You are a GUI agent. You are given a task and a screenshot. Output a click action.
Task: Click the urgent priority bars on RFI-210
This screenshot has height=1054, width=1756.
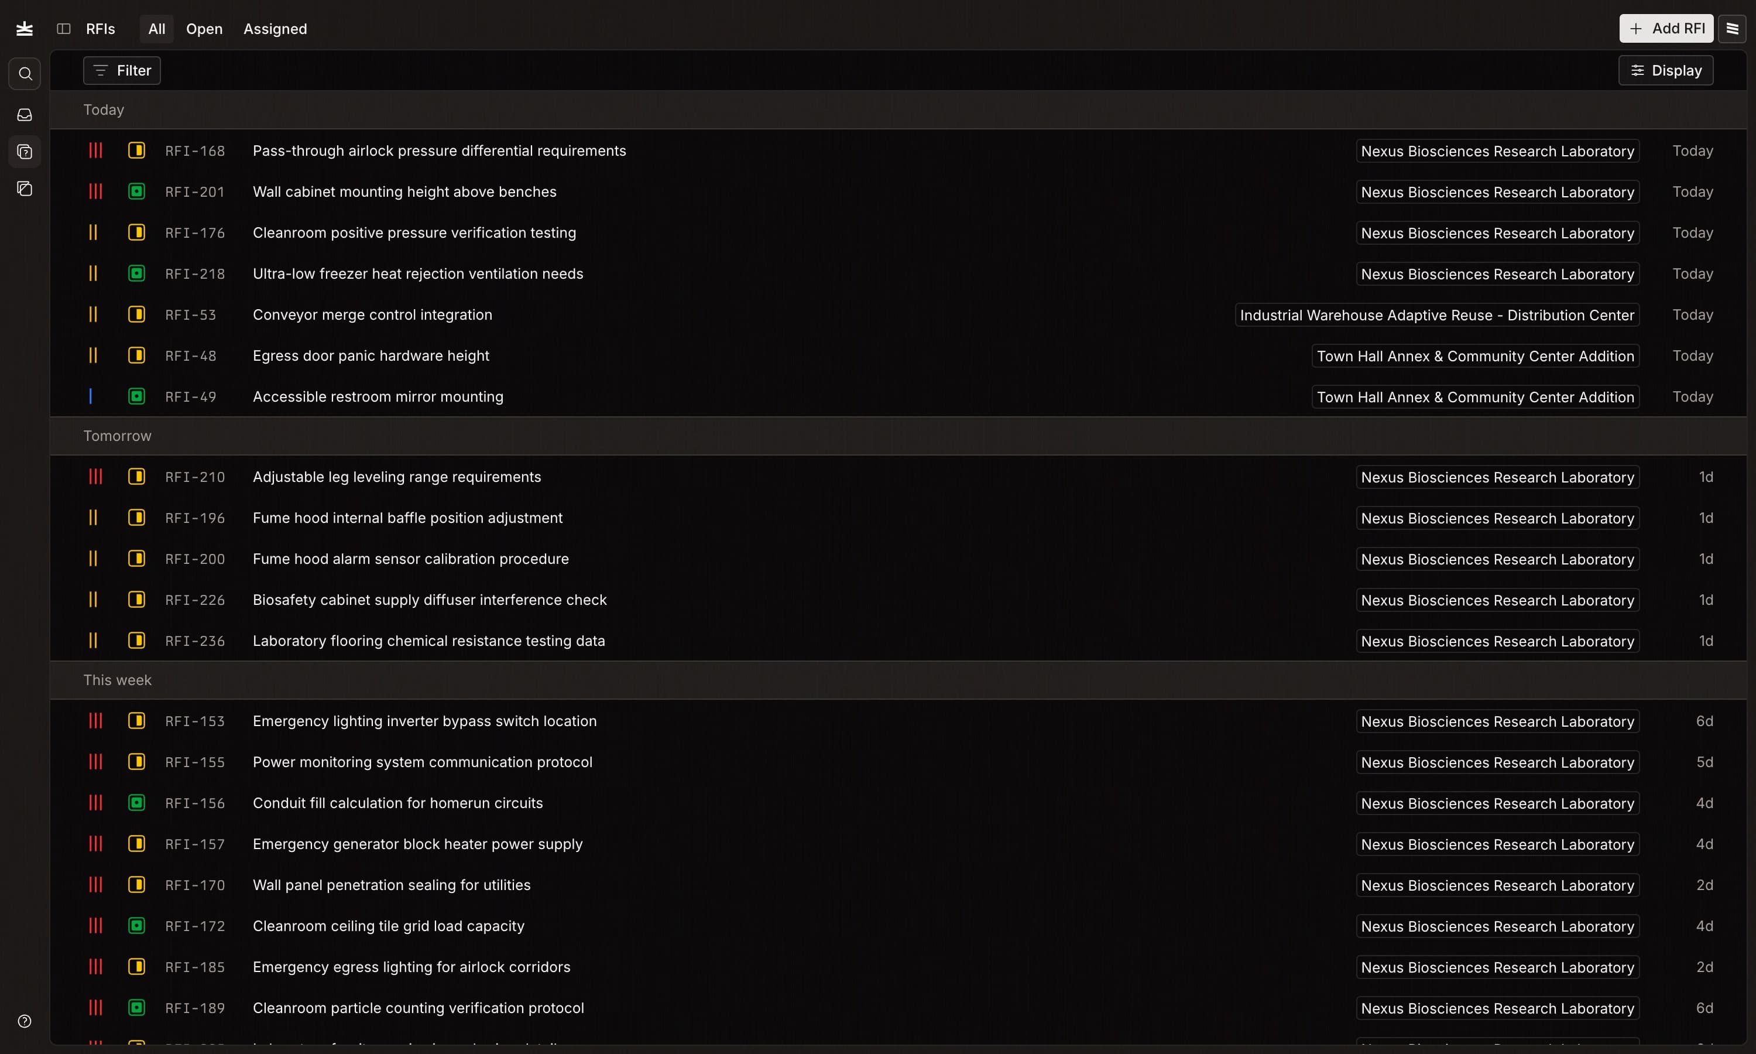(x=96, y=477)
